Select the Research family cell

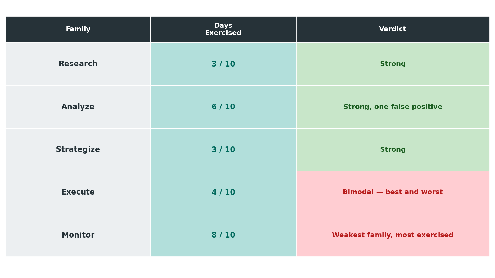[x=78, y=64]
